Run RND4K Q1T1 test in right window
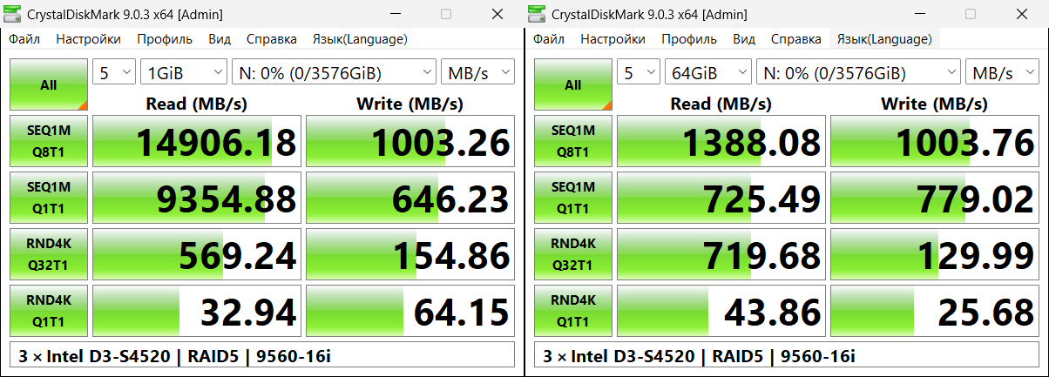This screenshot has height=377, width=1049. pyautogui.click(x=573, y=311)
